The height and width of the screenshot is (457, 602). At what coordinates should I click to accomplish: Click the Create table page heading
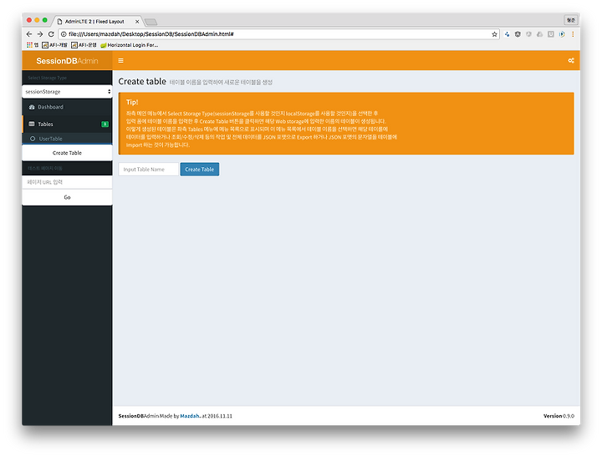coord(142,81)
